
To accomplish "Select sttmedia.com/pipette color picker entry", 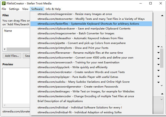I will (x=91, y=43).
